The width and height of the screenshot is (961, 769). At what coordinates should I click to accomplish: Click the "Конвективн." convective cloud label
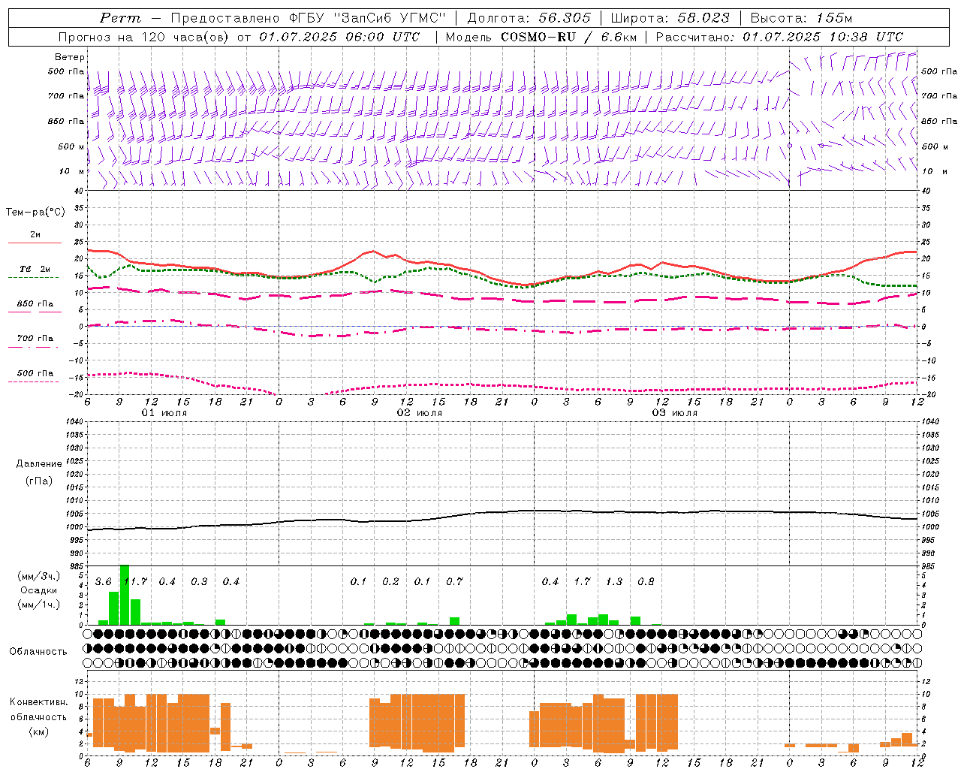pos(39,702)
